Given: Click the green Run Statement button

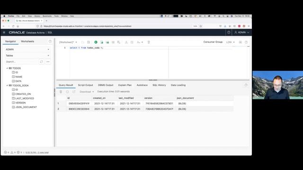Looking at the screenshot, I should (x=96, y=42).
